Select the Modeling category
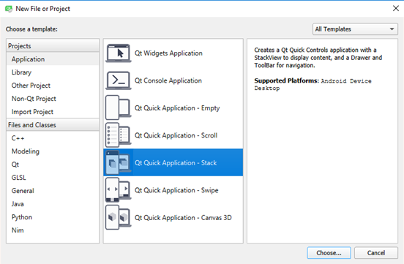Viewport: 404px width, 264px height. [53, 151]
